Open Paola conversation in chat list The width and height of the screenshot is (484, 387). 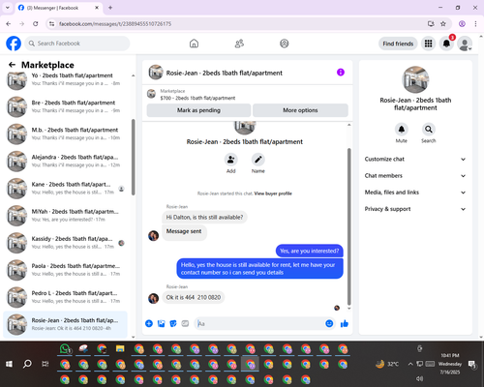[x=65, y=270]
